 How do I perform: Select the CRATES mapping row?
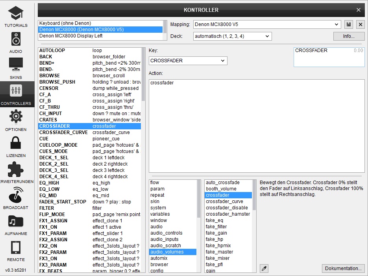[89, 119]
